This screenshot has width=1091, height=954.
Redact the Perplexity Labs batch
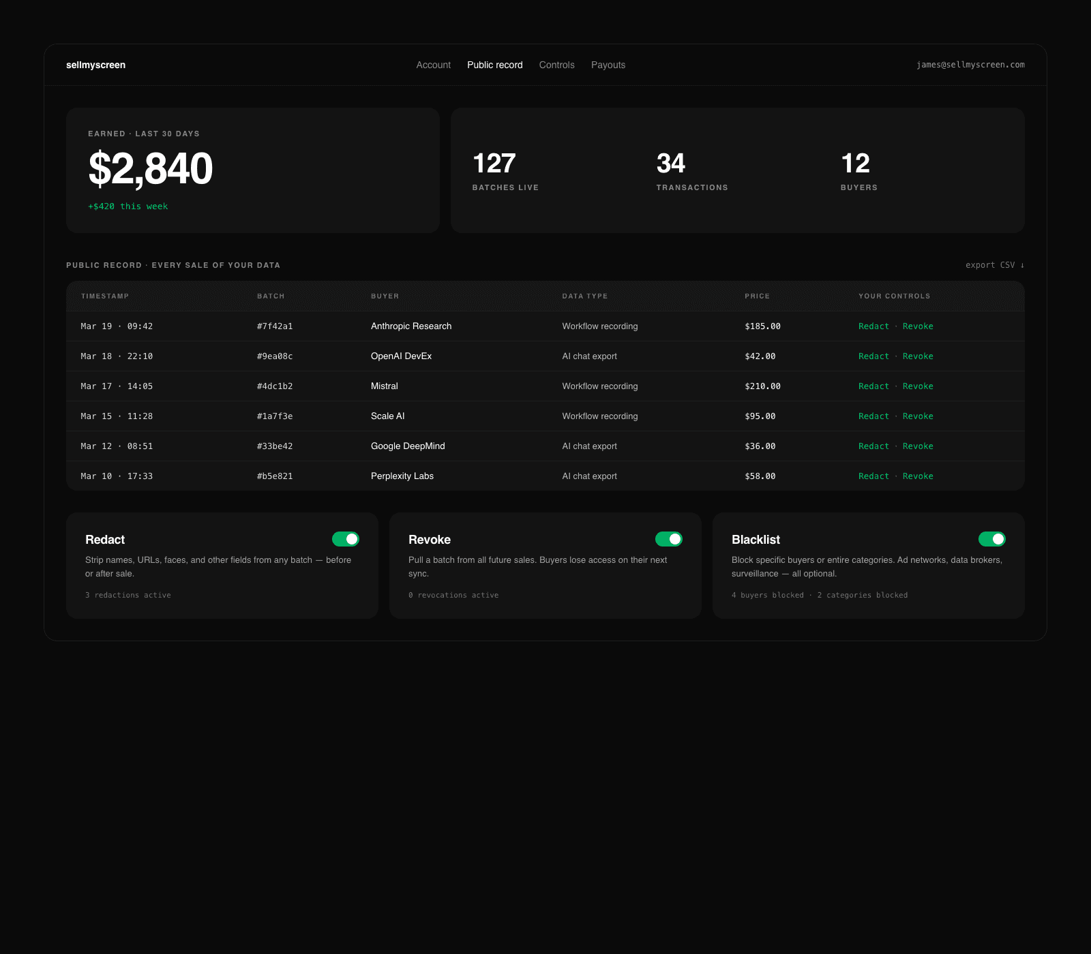click(x=873, y=476)
